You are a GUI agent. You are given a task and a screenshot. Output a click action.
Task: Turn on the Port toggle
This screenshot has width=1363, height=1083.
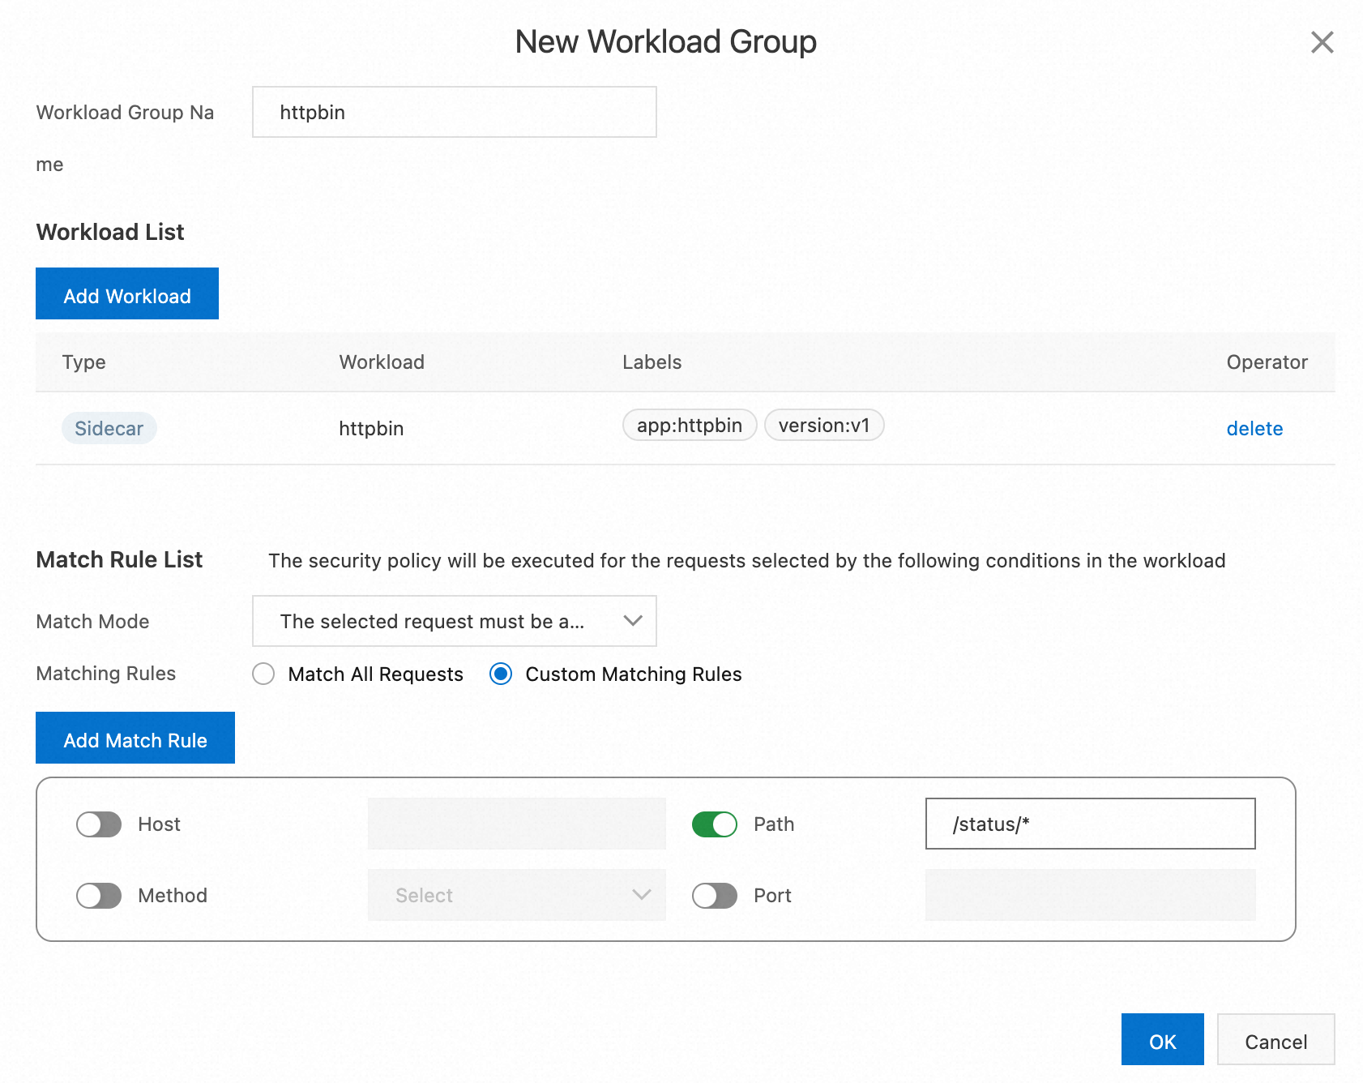coord(714,896)
